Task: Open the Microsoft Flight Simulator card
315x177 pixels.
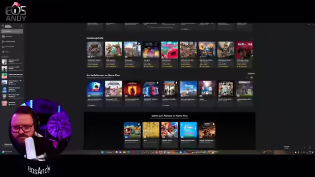Action: pos(188,93)
